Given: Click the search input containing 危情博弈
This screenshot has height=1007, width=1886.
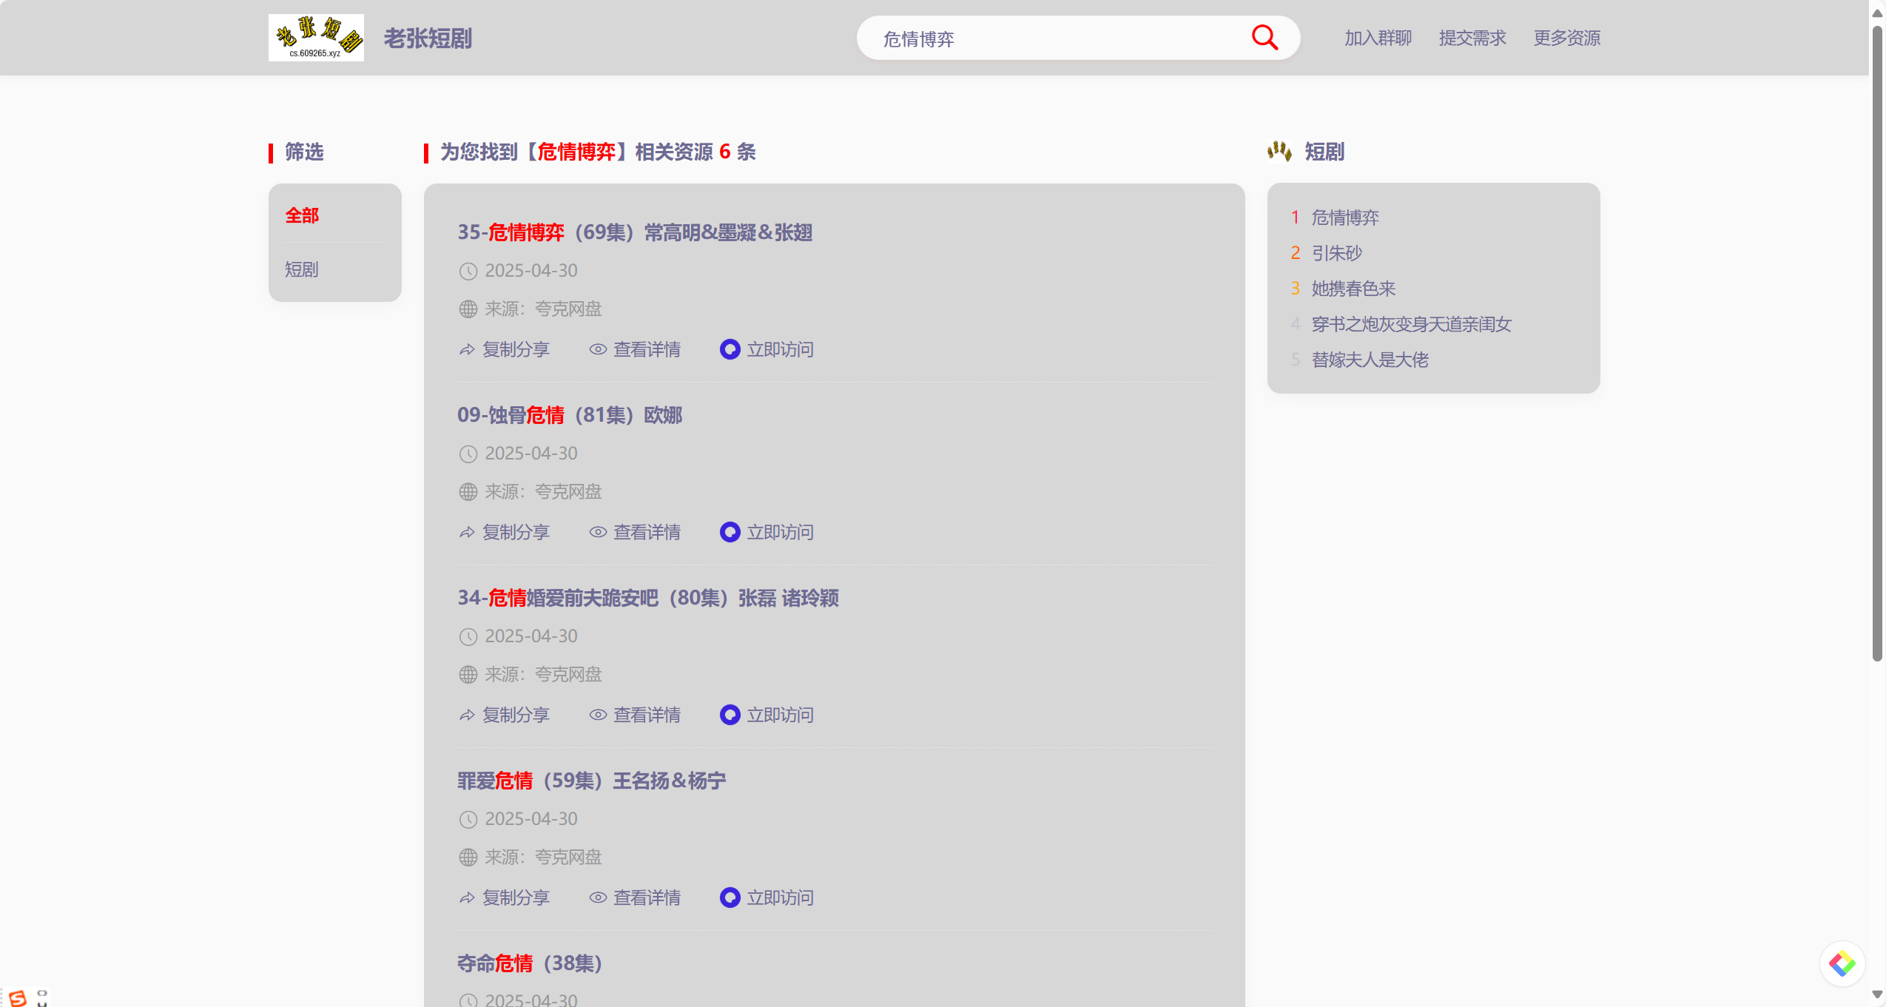Looking at the screenshot, I should (1051, 38).
